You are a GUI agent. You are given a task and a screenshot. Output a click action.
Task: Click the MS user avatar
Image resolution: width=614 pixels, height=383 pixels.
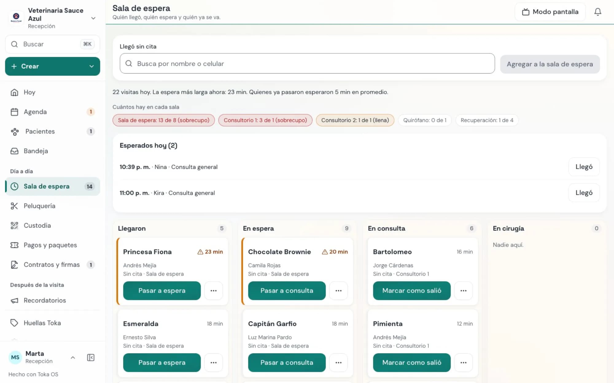click(15, 357)
